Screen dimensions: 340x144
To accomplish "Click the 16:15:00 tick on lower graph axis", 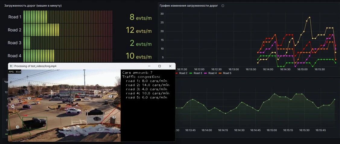I will pyautogui.click(x=272, y=130).
